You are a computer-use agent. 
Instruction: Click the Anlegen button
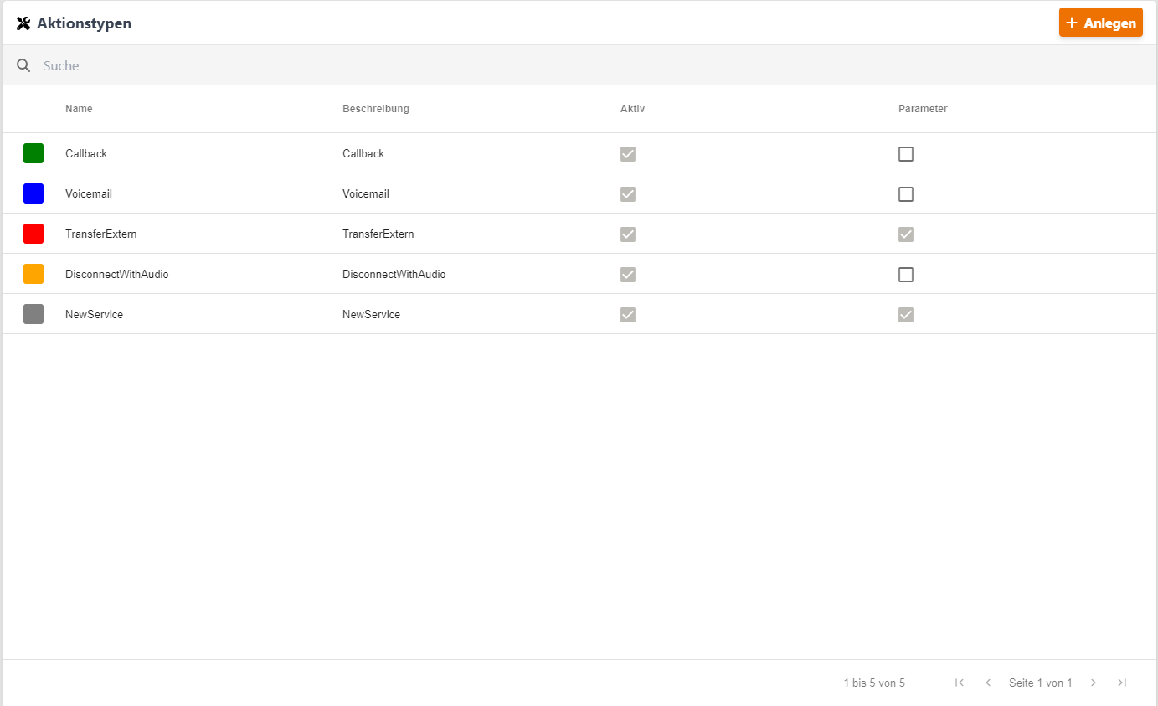pyautogui.click(x=1100, y=23)
